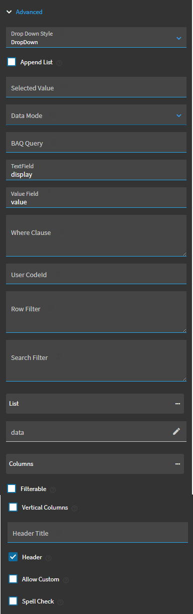
Task: Click help icon next to Append List
Action: [x=59, y=63]
